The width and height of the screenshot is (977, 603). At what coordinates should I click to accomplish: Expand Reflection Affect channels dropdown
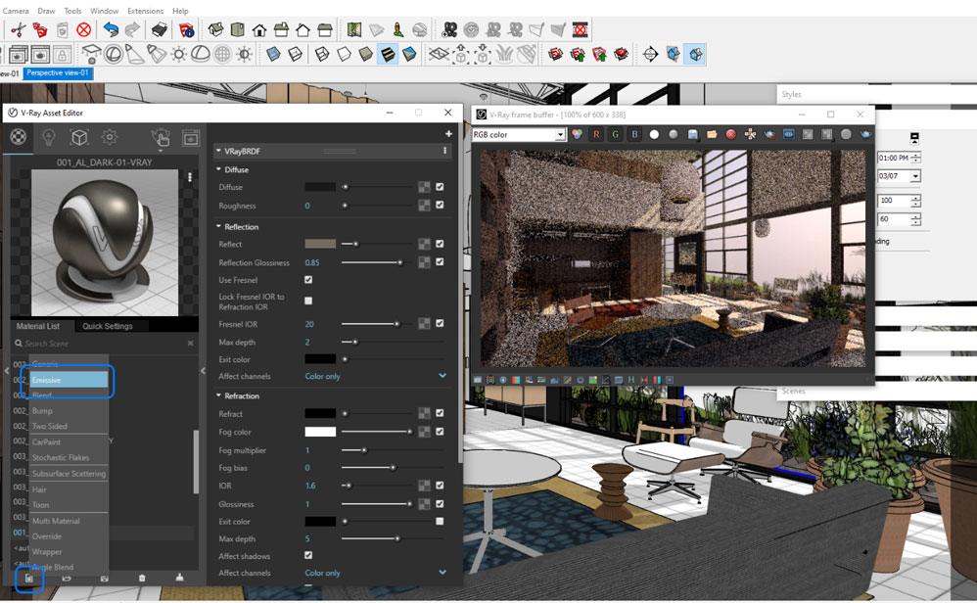(442, 376)
